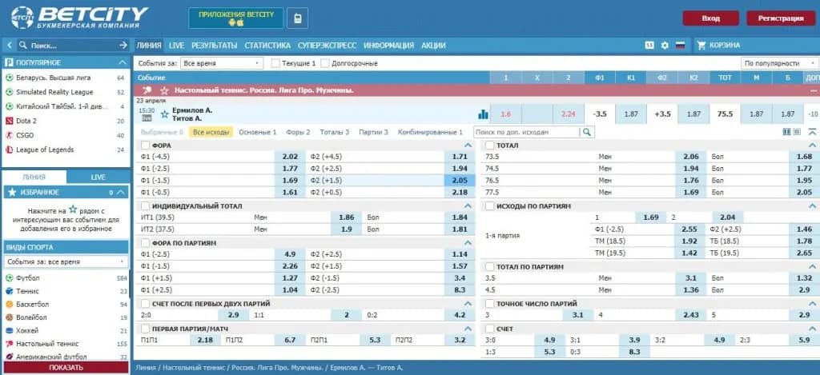Click the magnifier in the additional outcomes search
Image resolution: width=820 pixels, height=375 pixels.
tap(587, 132)
